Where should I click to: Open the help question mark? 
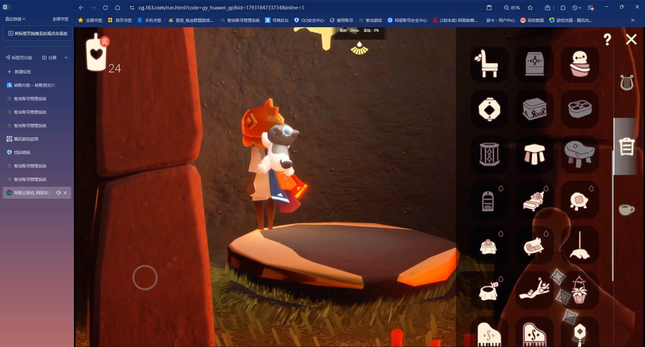607,39
